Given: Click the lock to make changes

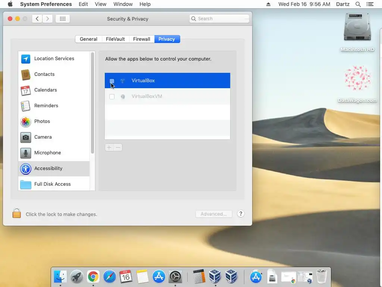Looking at the screenshot, I should 16,213.
